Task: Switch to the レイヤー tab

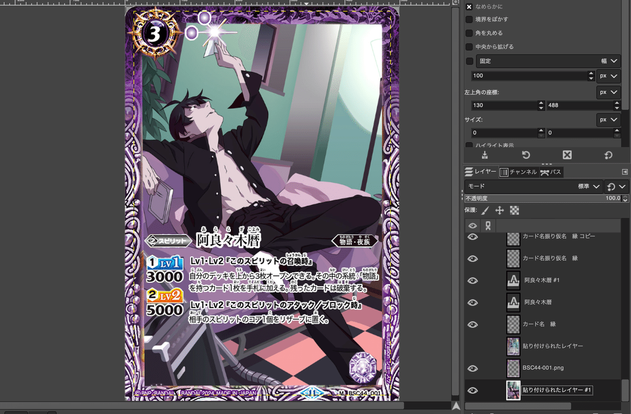Action: 481,172
